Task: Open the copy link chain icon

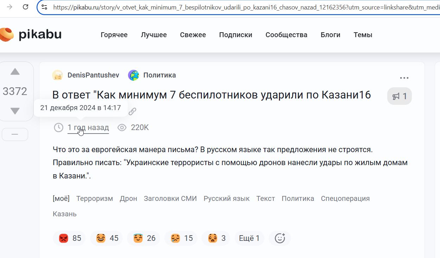Action: [x=132, y=111]
